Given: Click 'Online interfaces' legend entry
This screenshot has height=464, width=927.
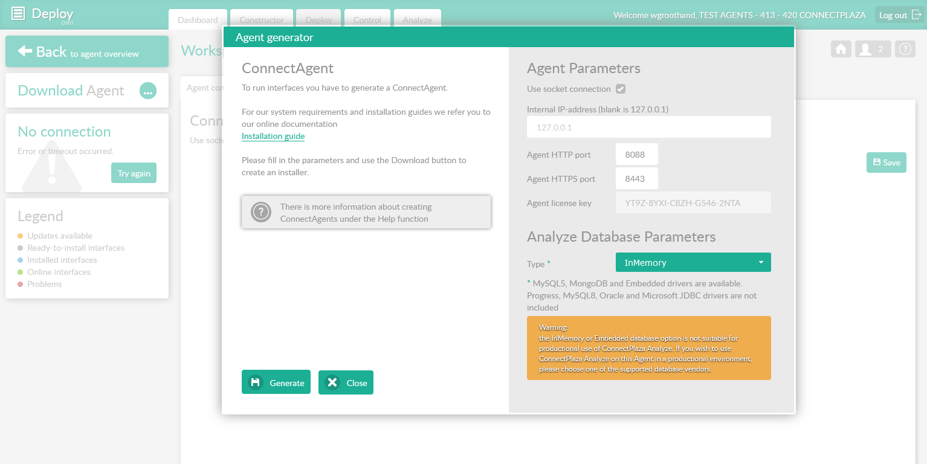Looking at the screenshot, I should tap(59, 272).
